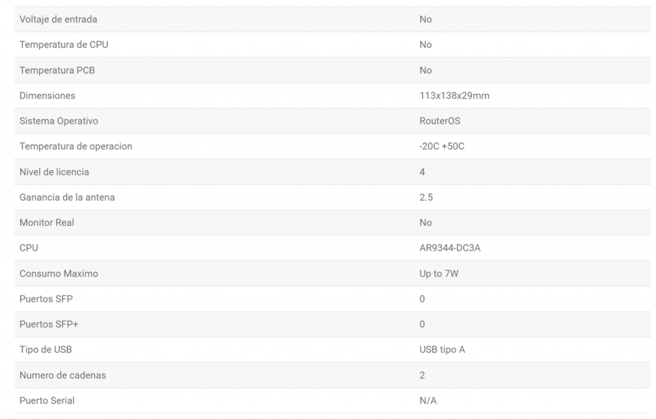Click the dimensions value 113x138x29mm
656x419 pixels.
coord(454,95)
